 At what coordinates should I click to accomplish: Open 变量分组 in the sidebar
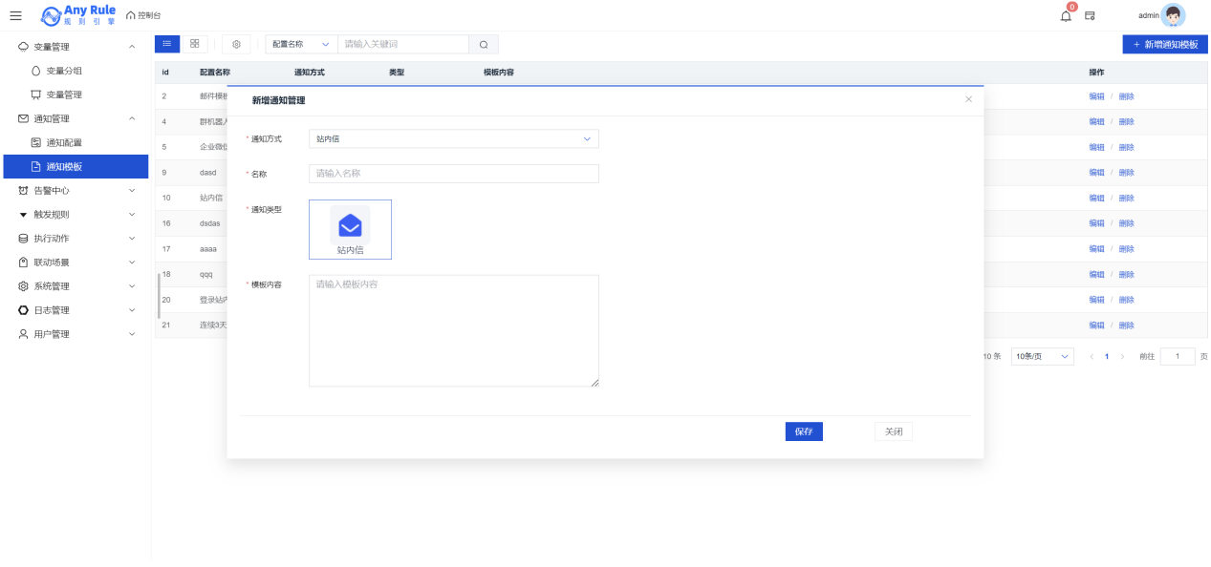coord(63,71)
